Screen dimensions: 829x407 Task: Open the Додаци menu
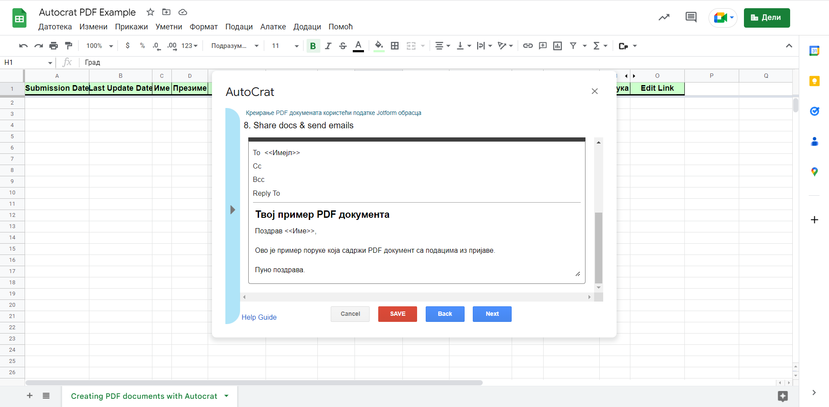(307, 27)
